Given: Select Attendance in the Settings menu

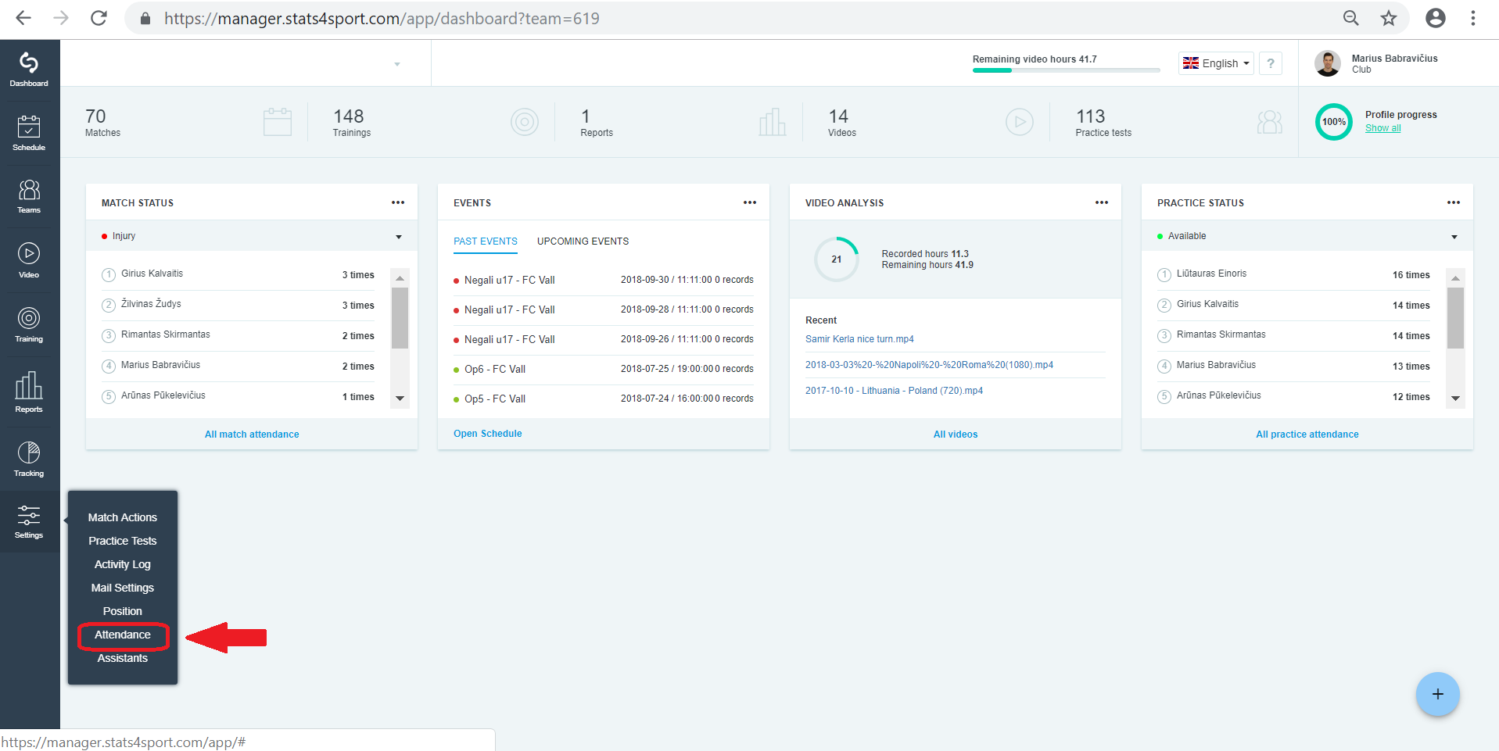Looking at the screenshot, I should tap(123, 635).
